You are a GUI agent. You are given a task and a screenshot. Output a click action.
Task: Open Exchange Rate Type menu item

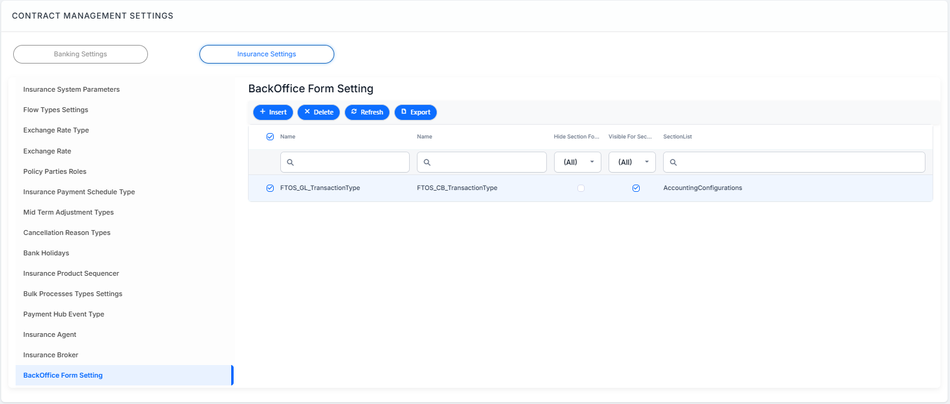[x=56, y=130]
